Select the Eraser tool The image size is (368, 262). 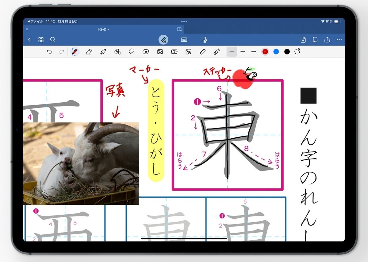89,52
